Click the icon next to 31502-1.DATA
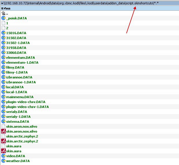The height and width of the screenshot is (165, 179). (3, 43)
